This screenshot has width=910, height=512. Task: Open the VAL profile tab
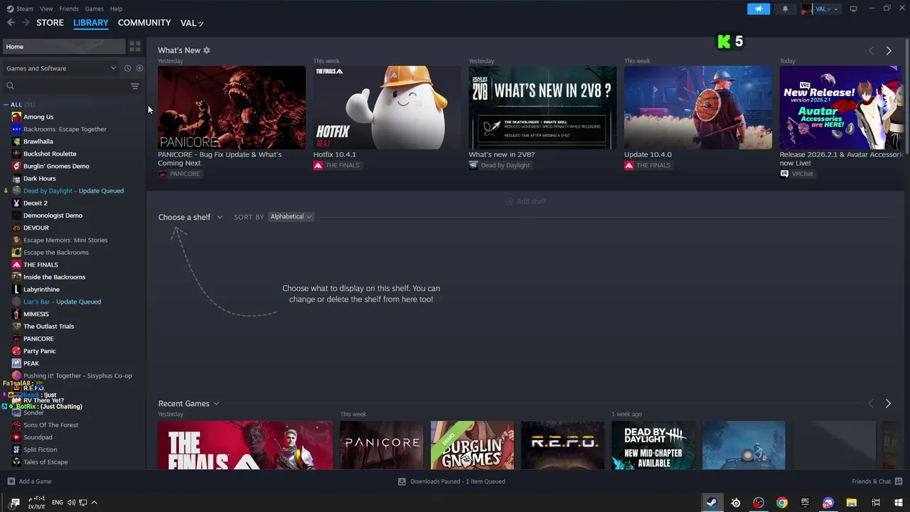click(192, 23)
